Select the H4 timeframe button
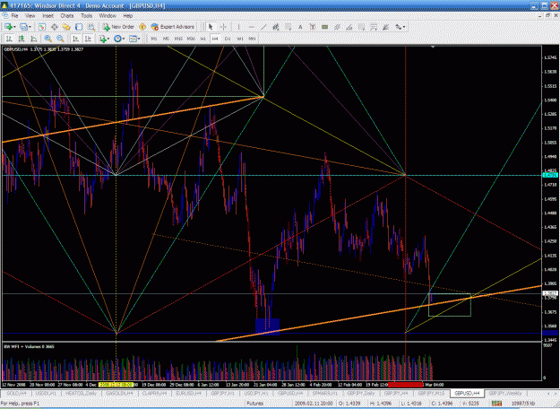The width and height of the screenshot is (560, 409). (x=215, y=39)
